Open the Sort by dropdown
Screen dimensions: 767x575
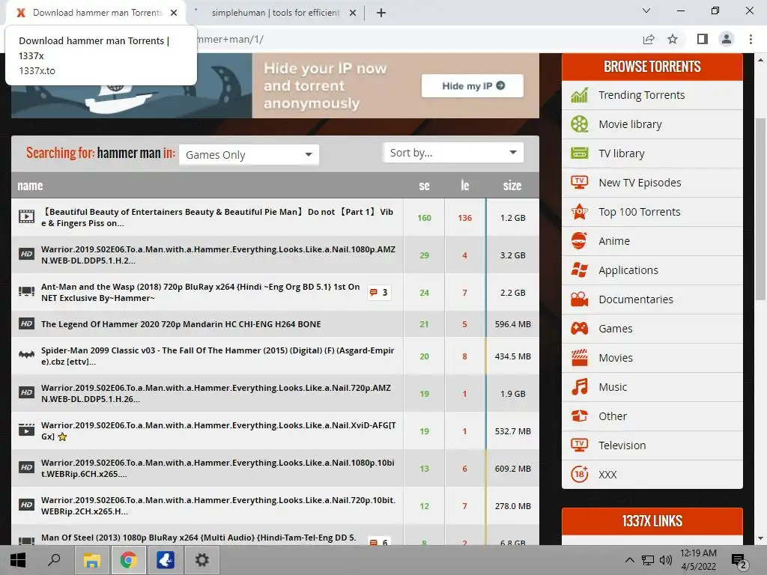pyautogui.click(x=453, y=153)
